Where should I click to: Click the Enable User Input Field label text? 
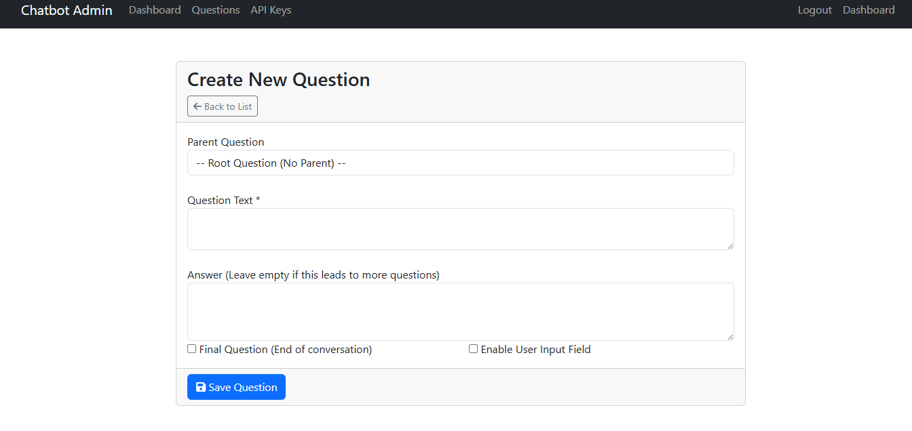[536, 350]
